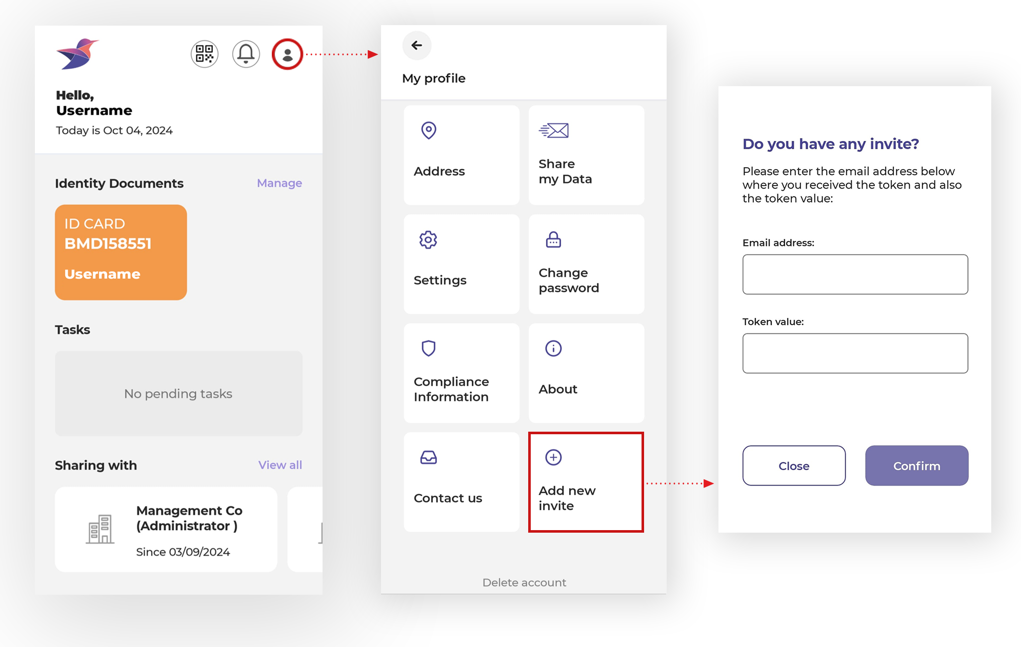This screenshot has height=647, width=1021.
Task: Click the 'Do you have any invite?' title
Action: click(x=831, y=144)
